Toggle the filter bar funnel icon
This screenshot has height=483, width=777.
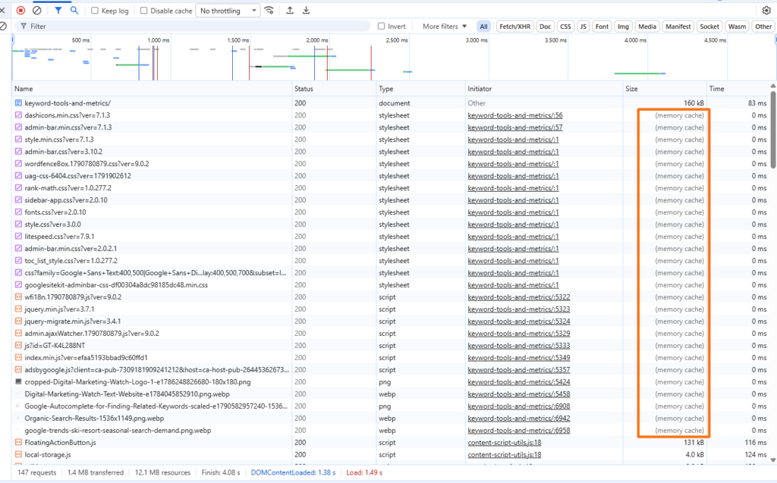tap(58, 11)
